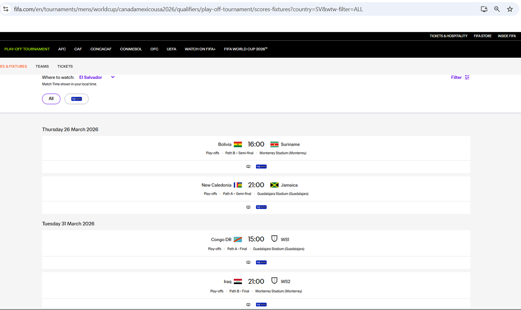Viewport: 521px width, 310px height.
Task: Click the Bolivia team name
Action: (225, 144)
